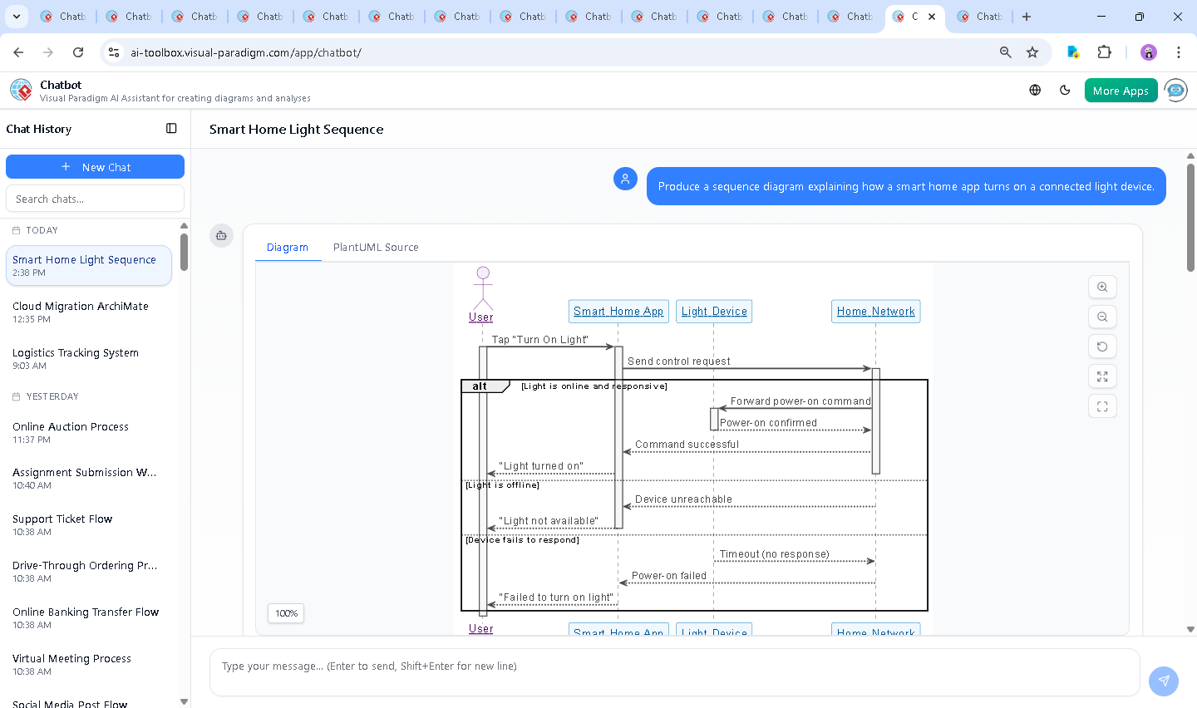Collapse the Chat History sidebar panel
1197x708 pixels.
[171, 128]
